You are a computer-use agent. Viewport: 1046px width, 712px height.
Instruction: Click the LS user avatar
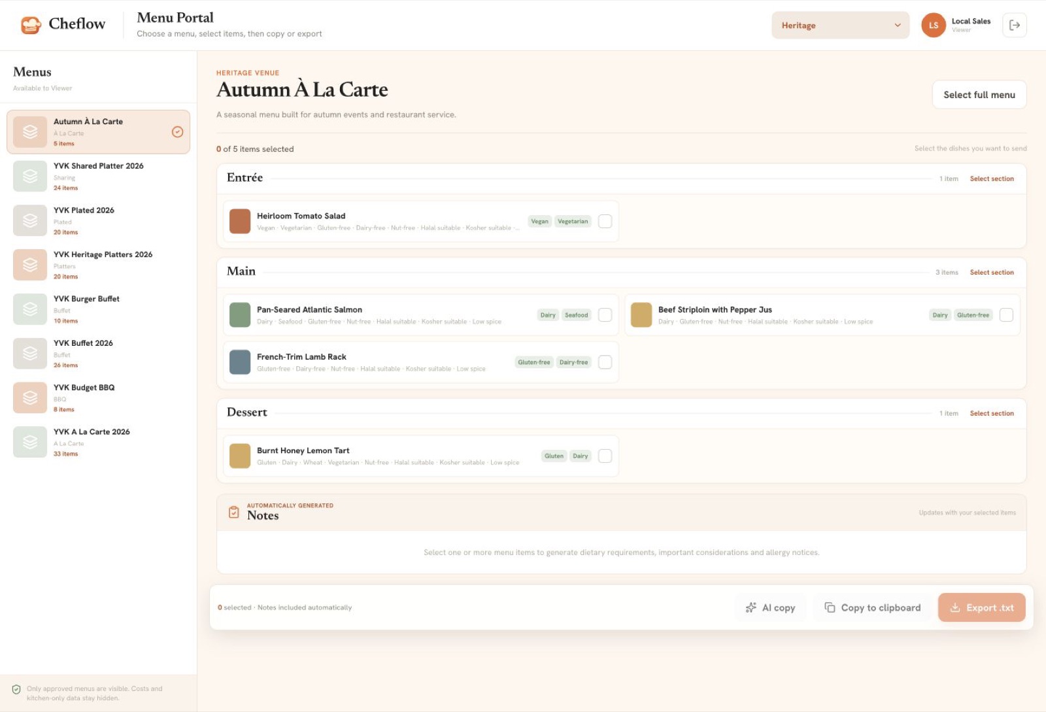pos(934,25)
